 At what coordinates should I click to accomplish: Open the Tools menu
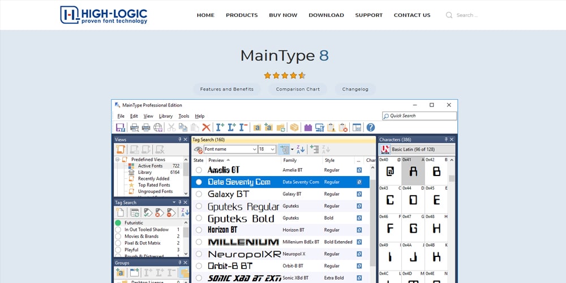(x=184, y=116)
